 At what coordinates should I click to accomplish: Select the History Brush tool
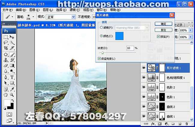click(12, 60)
